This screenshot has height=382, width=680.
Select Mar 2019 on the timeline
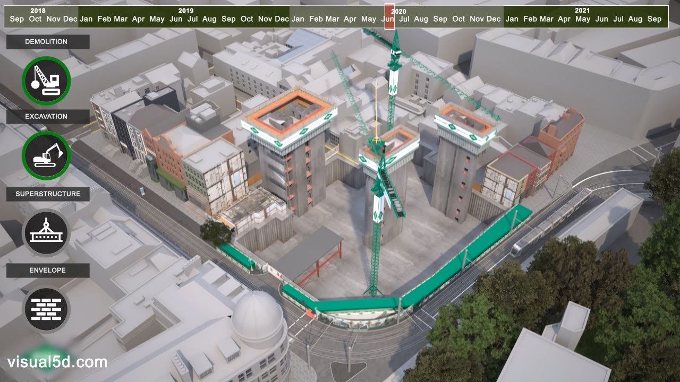point(121,19)
